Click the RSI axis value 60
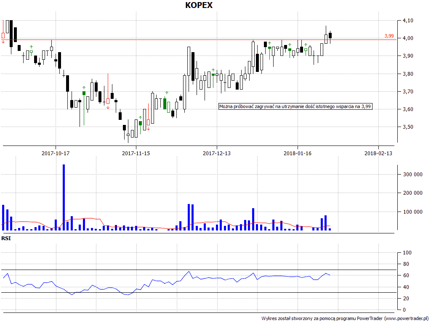The image size is (431, 323). [406, 275]
